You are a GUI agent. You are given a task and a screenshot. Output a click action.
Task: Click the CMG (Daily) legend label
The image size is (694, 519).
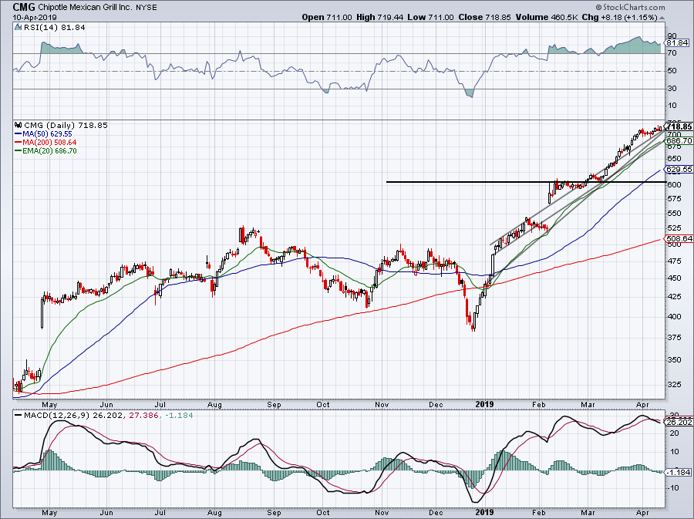[x=51, y=125]
